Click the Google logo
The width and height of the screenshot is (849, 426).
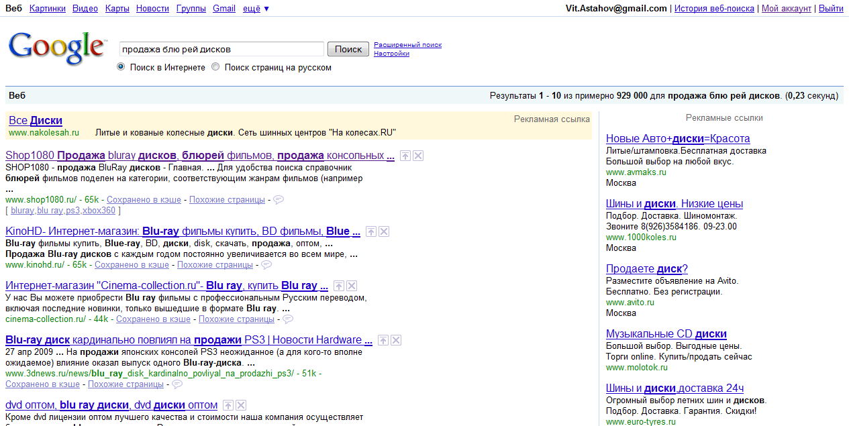pyautogui.click(x=57, y=48)
